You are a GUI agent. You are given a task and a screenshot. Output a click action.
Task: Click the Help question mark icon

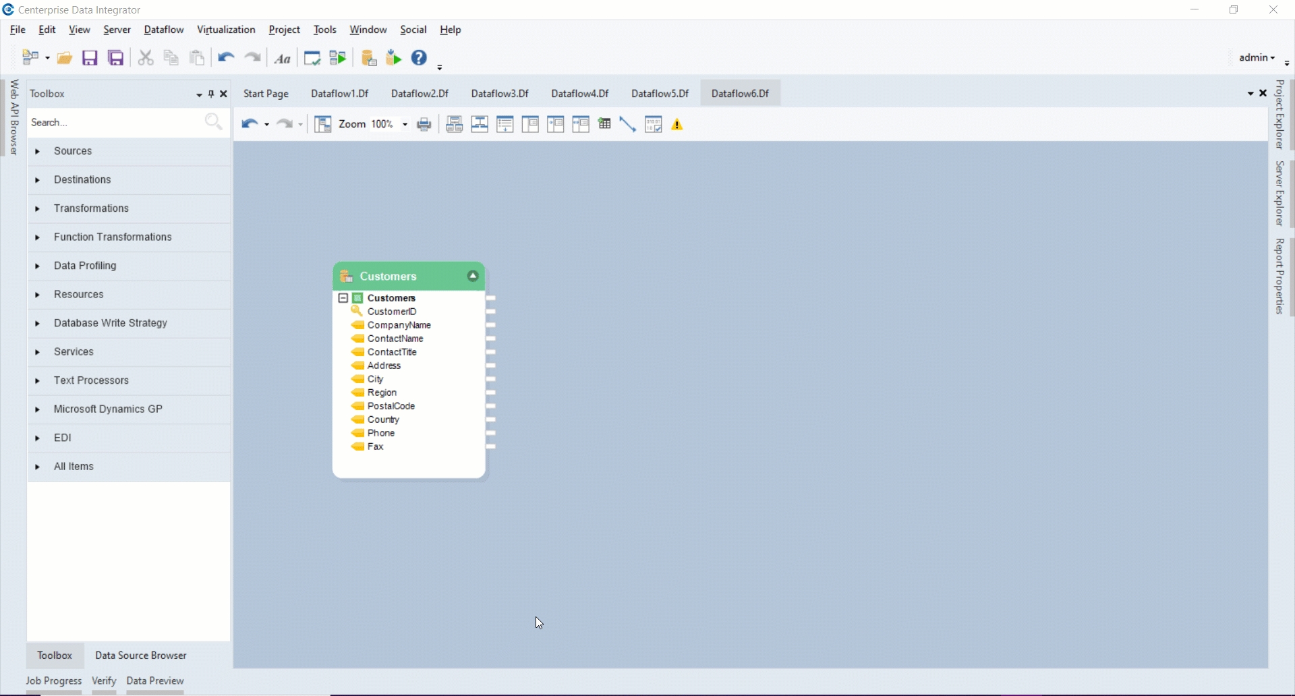pyautogui.click(x=420, y=58)
